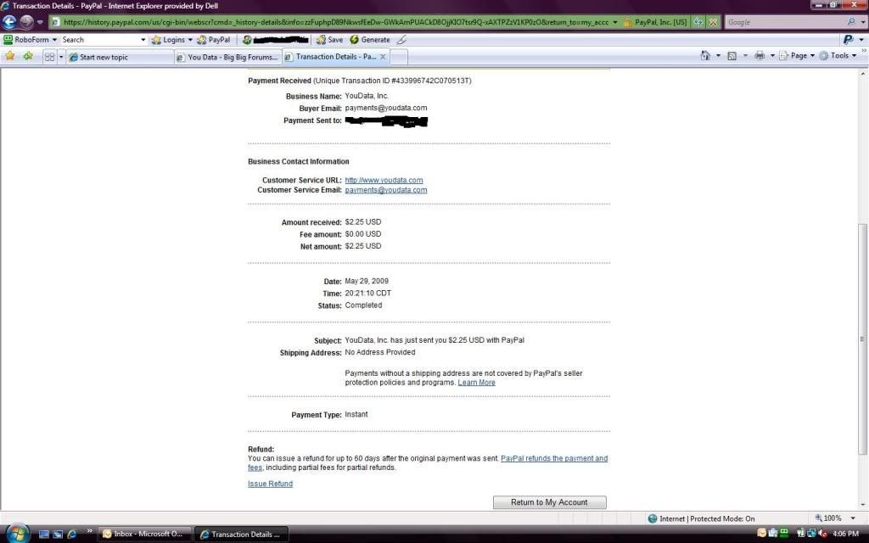This screenshot has width=869, height=543.
Task: Click the Return to My Account button
Action: pos(549,502)
